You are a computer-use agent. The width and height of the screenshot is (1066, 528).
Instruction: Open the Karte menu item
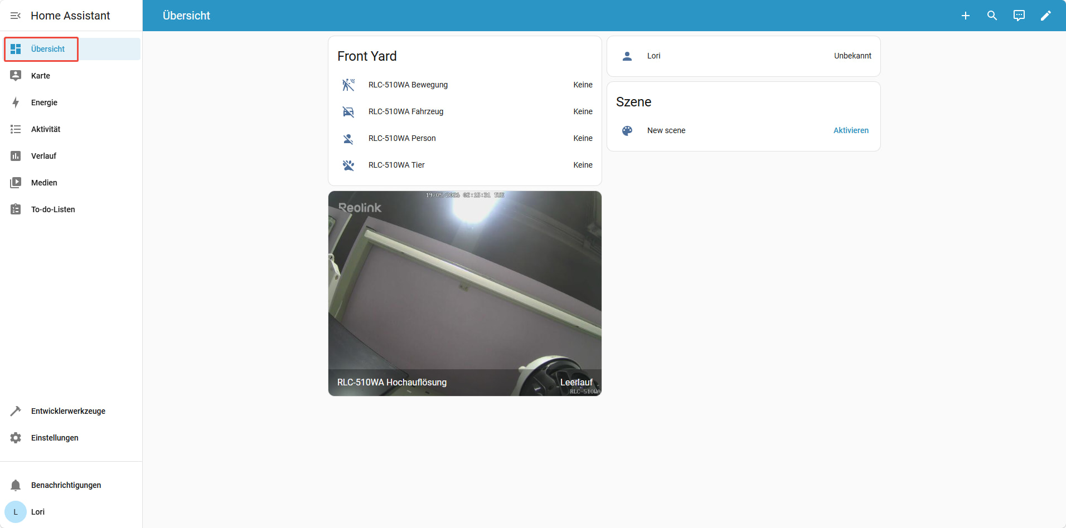(71, 76)
